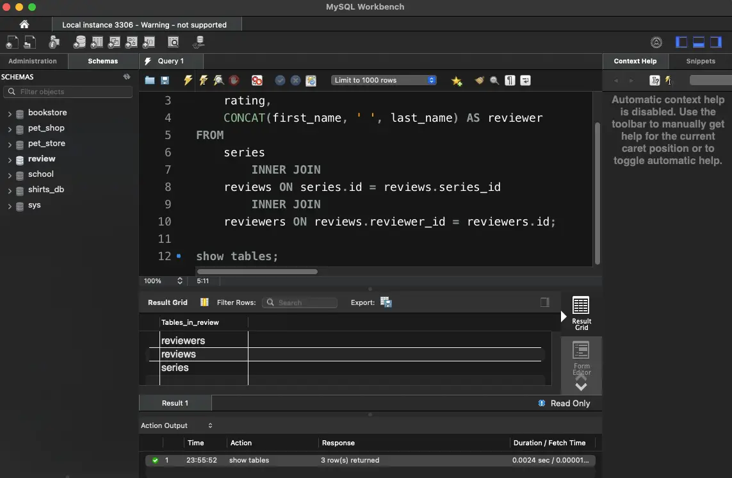Toggle invisible characters display
Image resolution: width=732 pixels, height=478 pixels.
510,80
